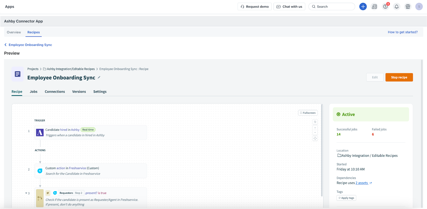Click the Ashby app icon in trigger step
427x209 pixels.
pos(40,132)
